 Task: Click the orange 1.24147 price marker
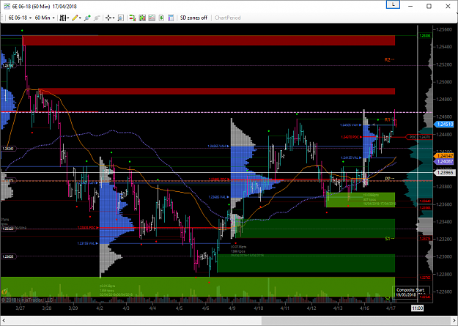pyautogui.click(x=444, y=156)
